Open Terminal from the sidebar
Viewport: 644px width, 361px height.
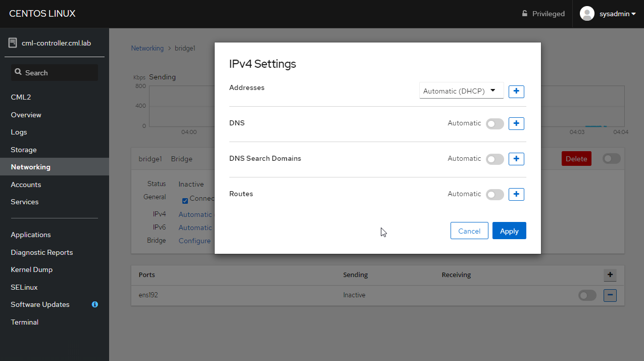24,322
